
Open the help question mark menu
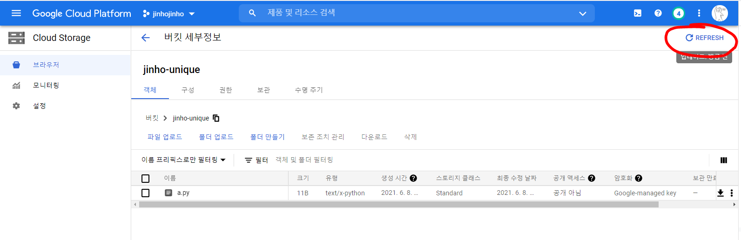click(x=658, y=13)
